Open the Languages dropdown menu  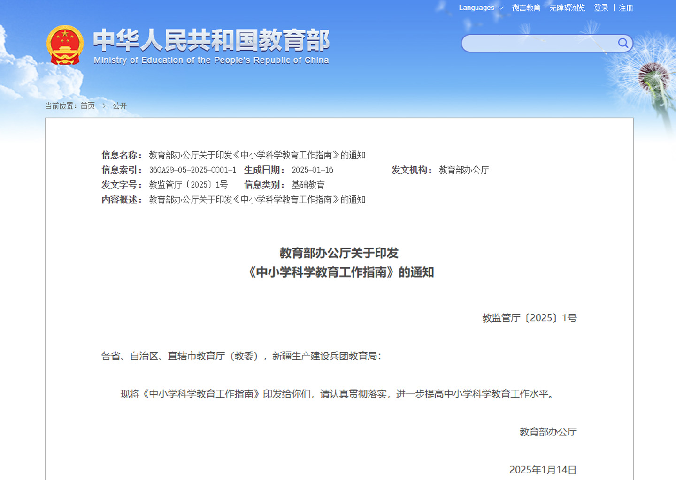[x=481, y=8]
